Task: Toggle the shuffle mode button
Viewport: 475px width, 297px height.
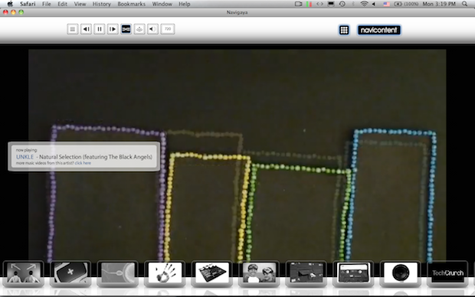Action: 126,29
